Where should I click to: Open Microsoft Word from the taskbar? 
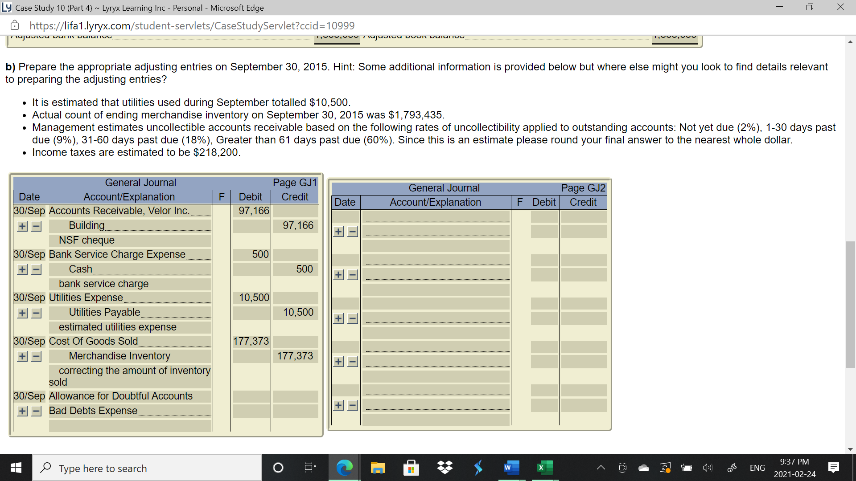tap(510, 468)
